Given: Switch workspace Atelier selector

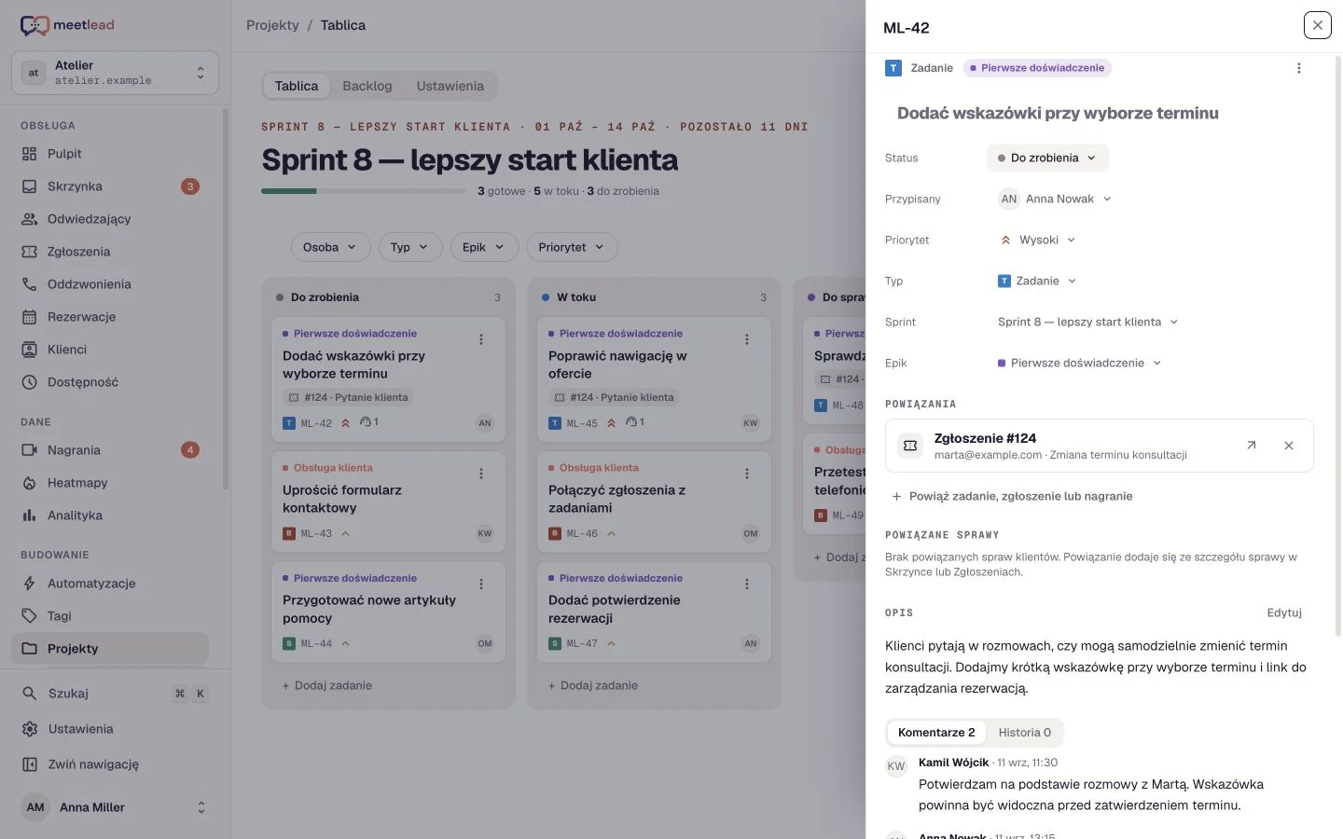Looking at the screenshot, I should (115, 73).
